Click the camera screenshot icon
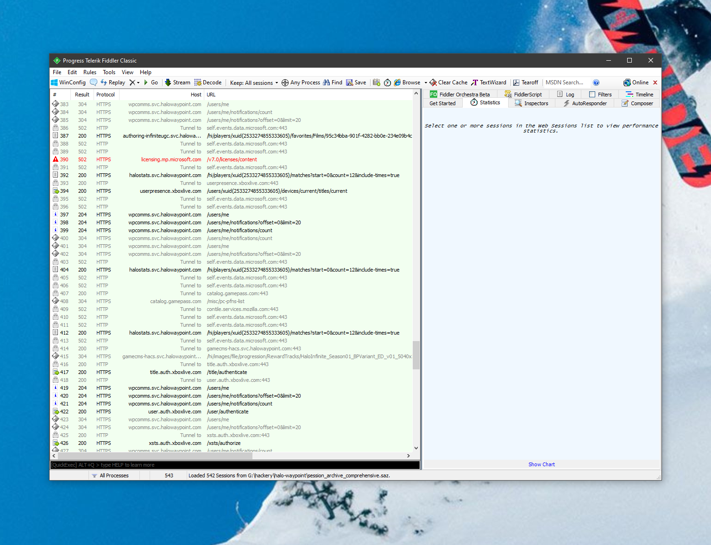This screenshot has width=711, height=545. pyautogui.click(x=377, y=82)
